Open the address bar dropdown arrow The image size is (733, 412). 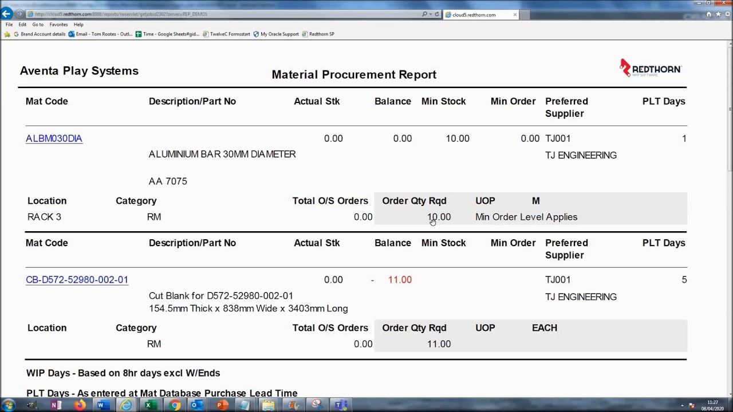[x=430, y=14]
